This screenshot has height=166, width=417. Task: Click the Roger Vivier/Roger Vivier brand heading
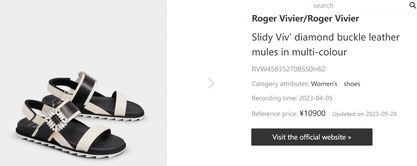pos(305,19)
